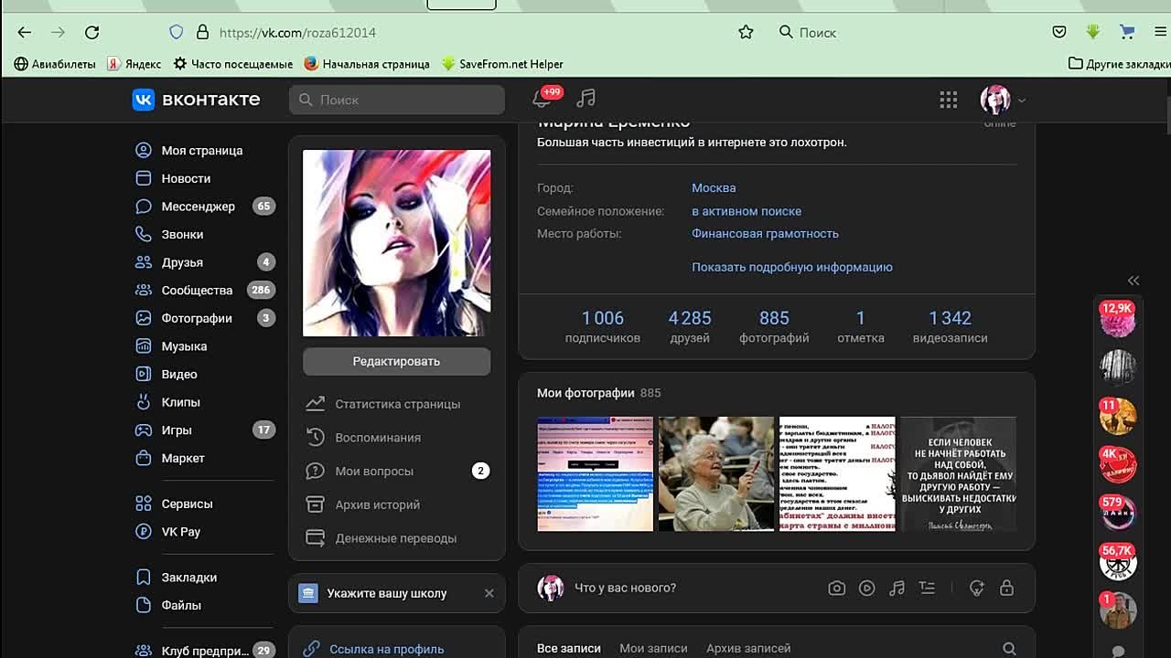Screen dimensions: 1171x658
Task: Click the VK search field
Action: coord(397,100)
